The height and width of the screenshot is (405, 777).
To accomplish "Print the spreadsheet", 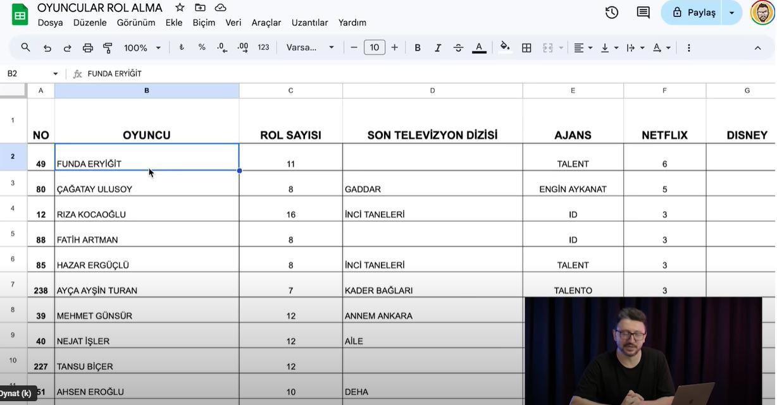I will (x=88, y=47).
